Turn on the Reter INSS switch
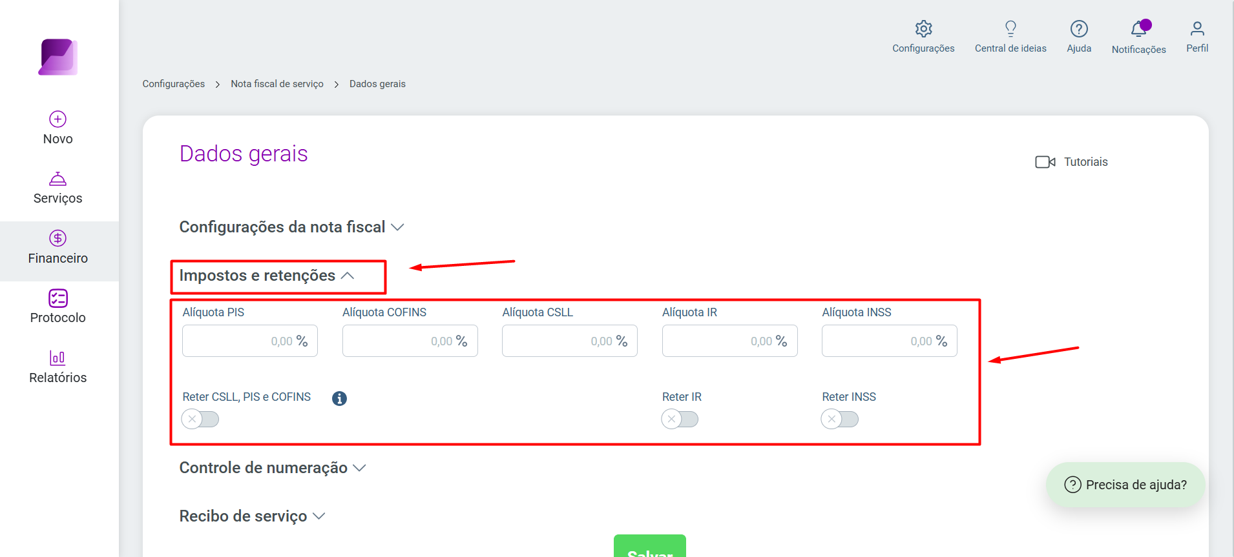This screenshot has height=557, width=1234. pos(840,419)
